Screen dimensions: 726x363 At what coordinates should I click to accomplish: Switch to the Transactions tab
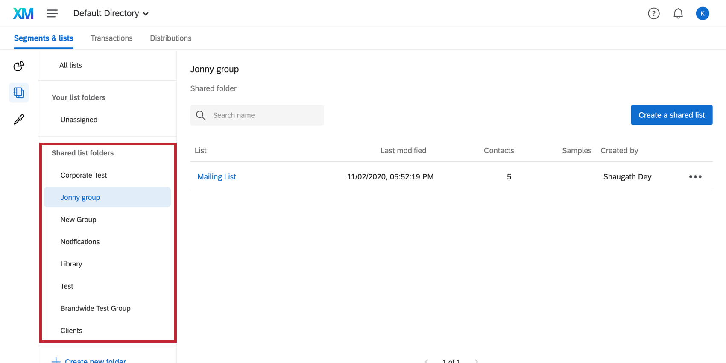point(111,38)
